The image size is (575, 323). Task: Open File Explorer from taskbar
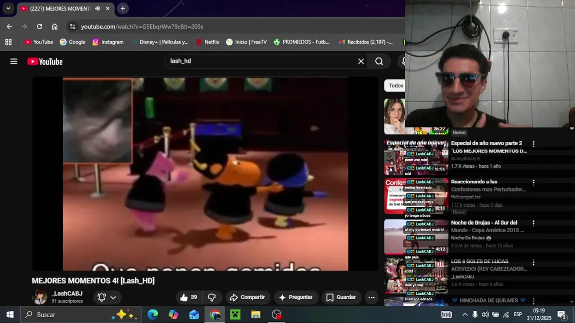pyautogui.click(x=256, y=314)
